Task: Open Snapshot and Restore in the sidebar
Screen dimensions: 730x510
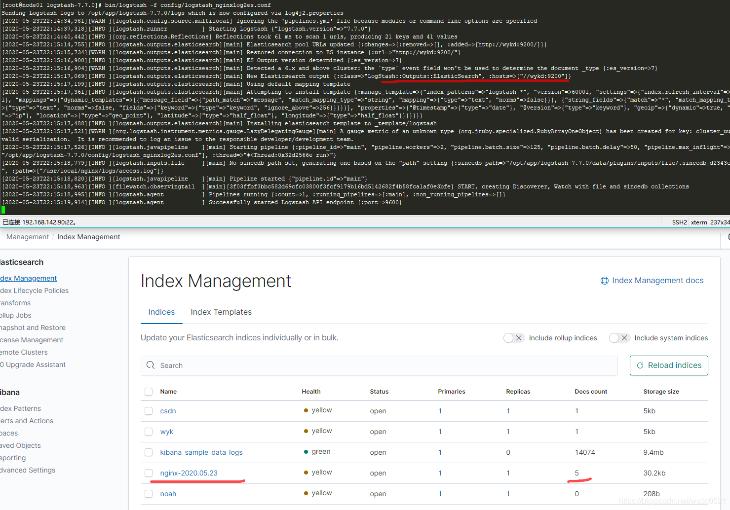Action: tap(33, 328)
